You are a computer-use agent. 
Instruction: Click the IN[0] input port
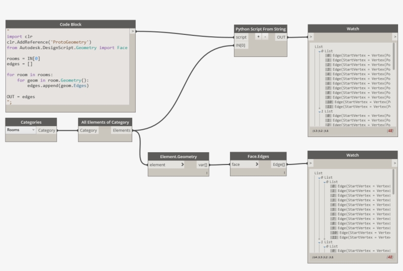tap(240, 46)
